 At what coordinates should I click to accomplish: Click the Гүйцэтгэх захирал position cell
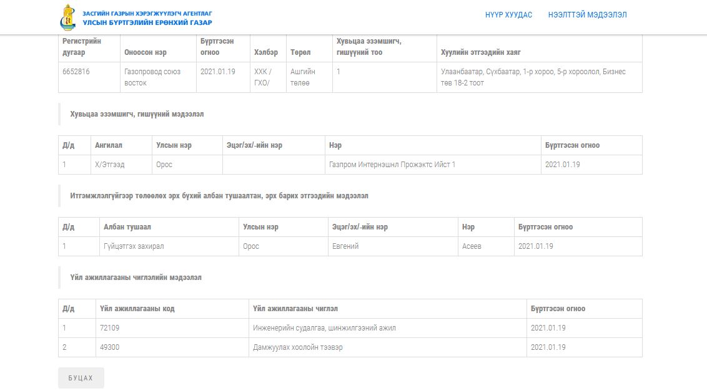coord(134,246)
